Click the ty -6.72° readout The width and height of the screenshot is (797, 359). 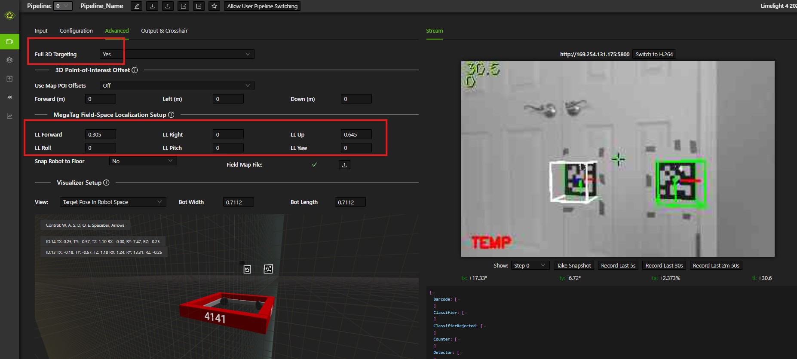tap(570, 278)
